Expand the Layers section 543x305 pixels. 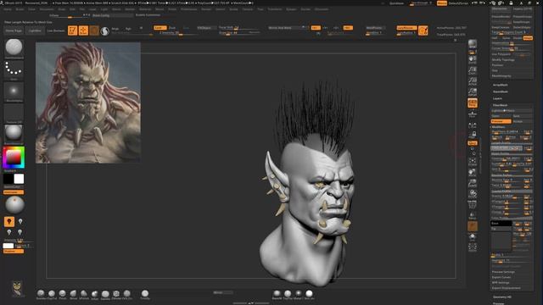tap(497, 98)
